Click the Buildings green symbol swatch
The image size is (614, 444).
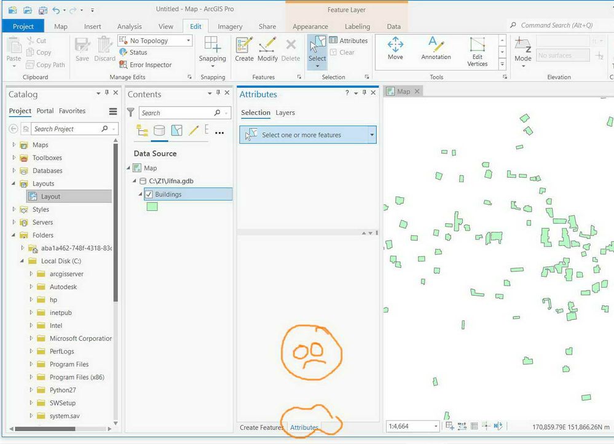click(x=152, y=207)
